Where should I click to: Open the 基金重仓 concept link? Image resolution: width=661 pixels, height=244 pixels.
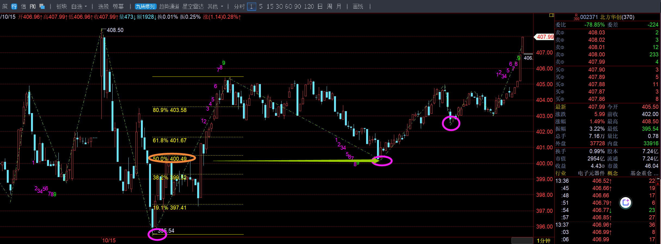pos(644,173)
